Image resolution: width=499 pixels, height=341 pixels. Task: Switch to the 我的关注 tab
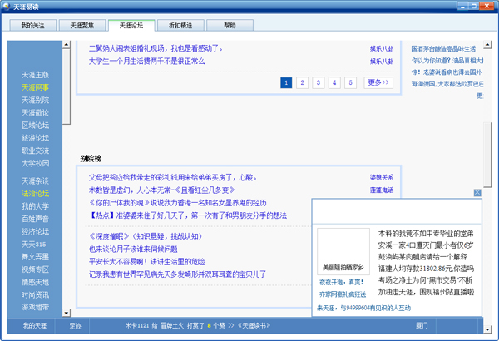(x=33, y=26)
